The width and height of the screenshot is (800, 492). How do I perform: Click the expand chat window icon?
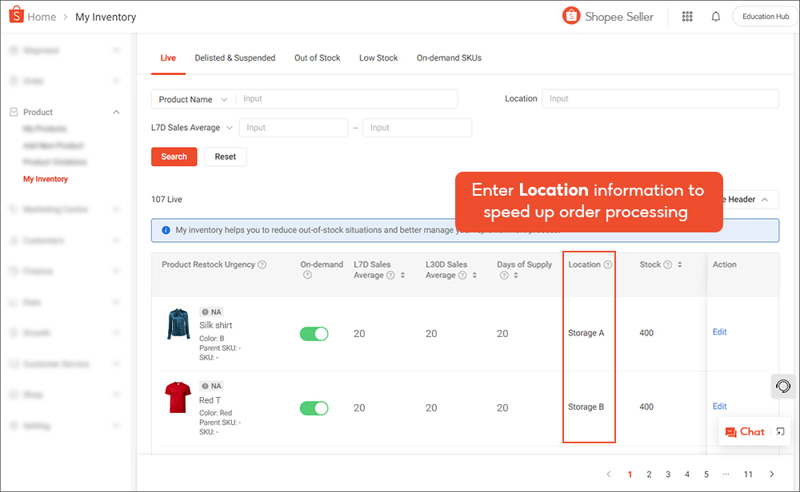coord(780,431)
